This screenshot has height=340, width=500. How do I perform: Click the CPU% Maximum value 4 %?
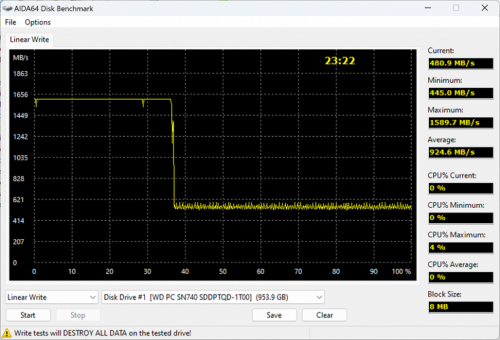pos(460,248)
